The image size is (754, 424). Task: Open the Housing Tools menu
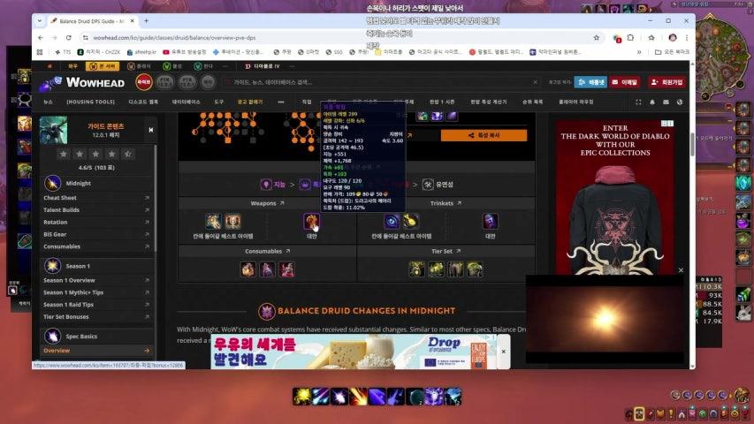coord(90,102)
